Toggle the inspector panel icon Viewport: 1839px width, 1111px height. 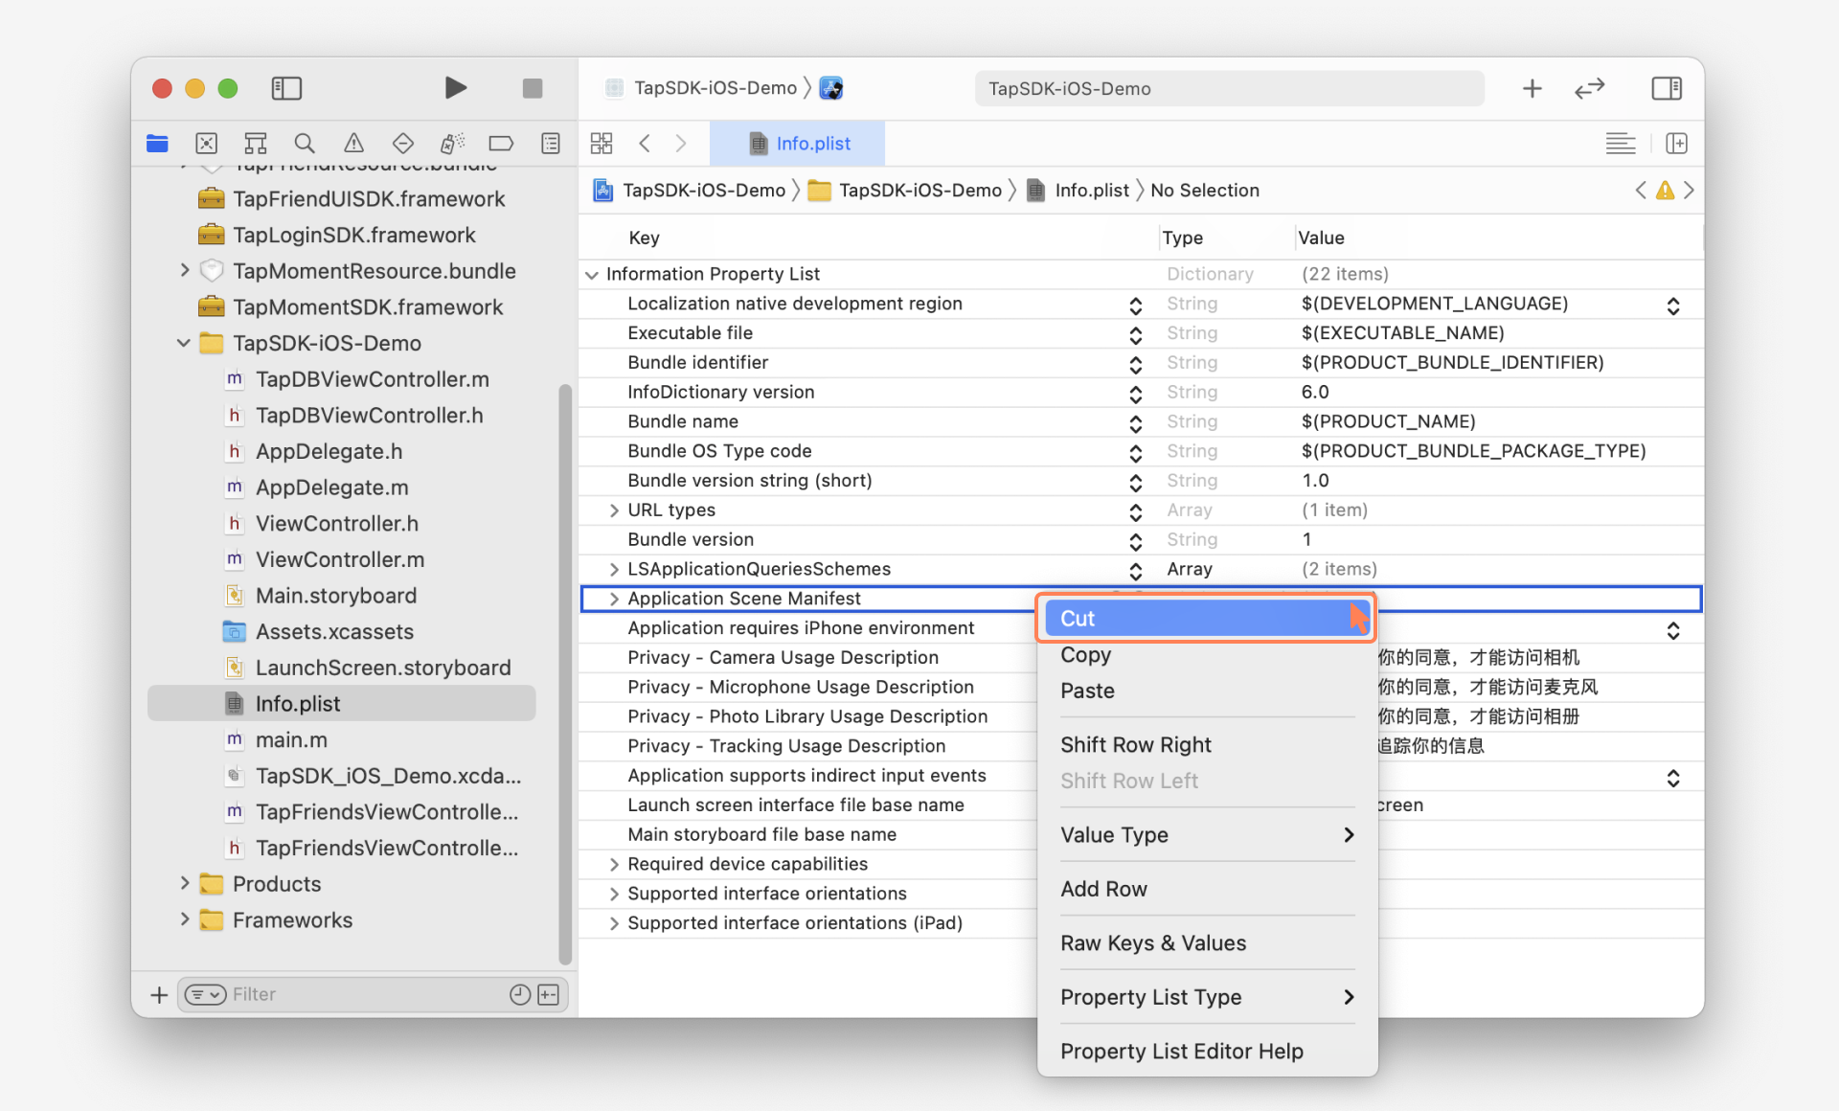click(1666, 88)
